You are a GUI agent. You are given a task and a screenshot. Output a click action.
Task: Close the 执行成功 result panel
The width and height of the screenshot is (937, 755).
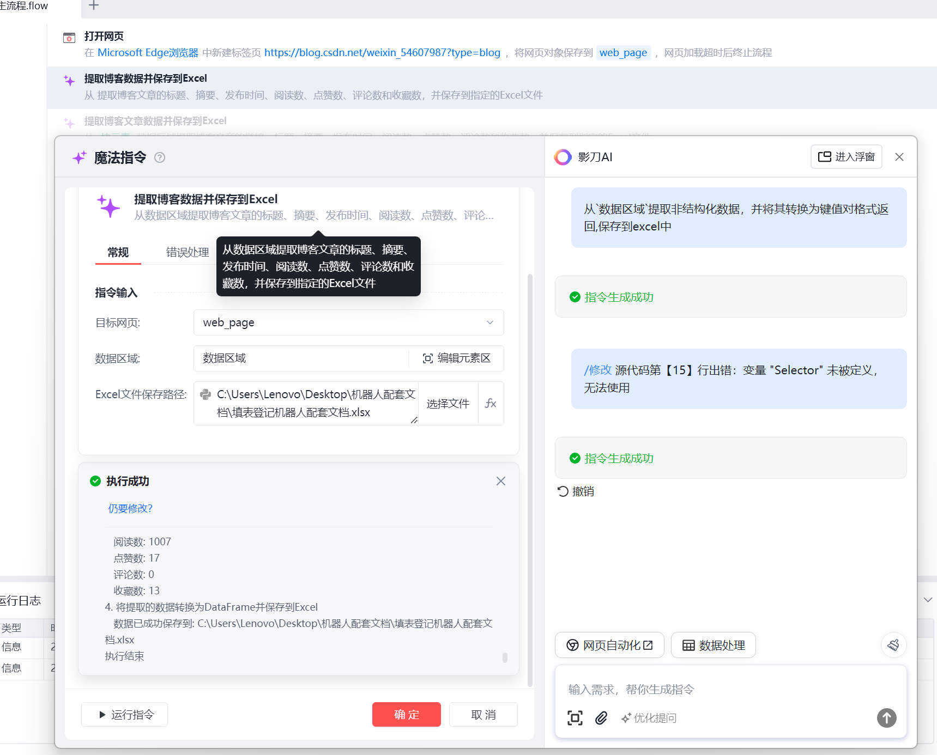(501, 481)
